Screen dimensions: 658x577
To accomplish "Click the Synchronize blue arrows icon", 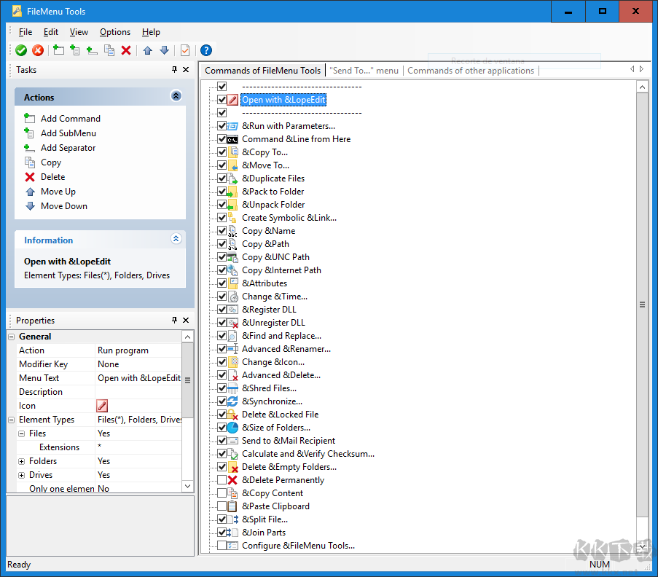I will coord(232,401).
